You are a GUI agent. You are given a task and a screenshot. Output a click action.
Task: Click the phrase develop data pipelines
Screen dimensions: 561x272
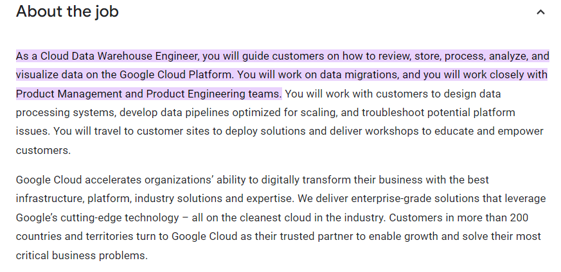[174, 112]
